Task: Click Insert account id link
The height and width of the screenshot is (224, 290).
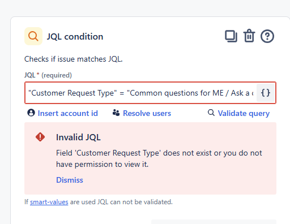Action: tap(68, 113)
